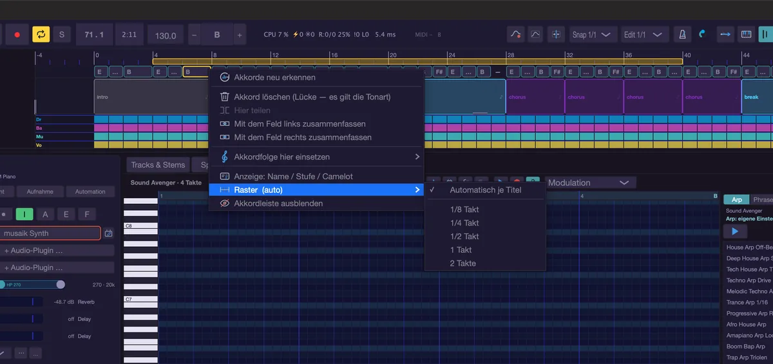Image resolution: width=773 pixels, height=364 pixels.
Task: Toggle the S solo button in the transport bar
Action: [x=62, y=35]
